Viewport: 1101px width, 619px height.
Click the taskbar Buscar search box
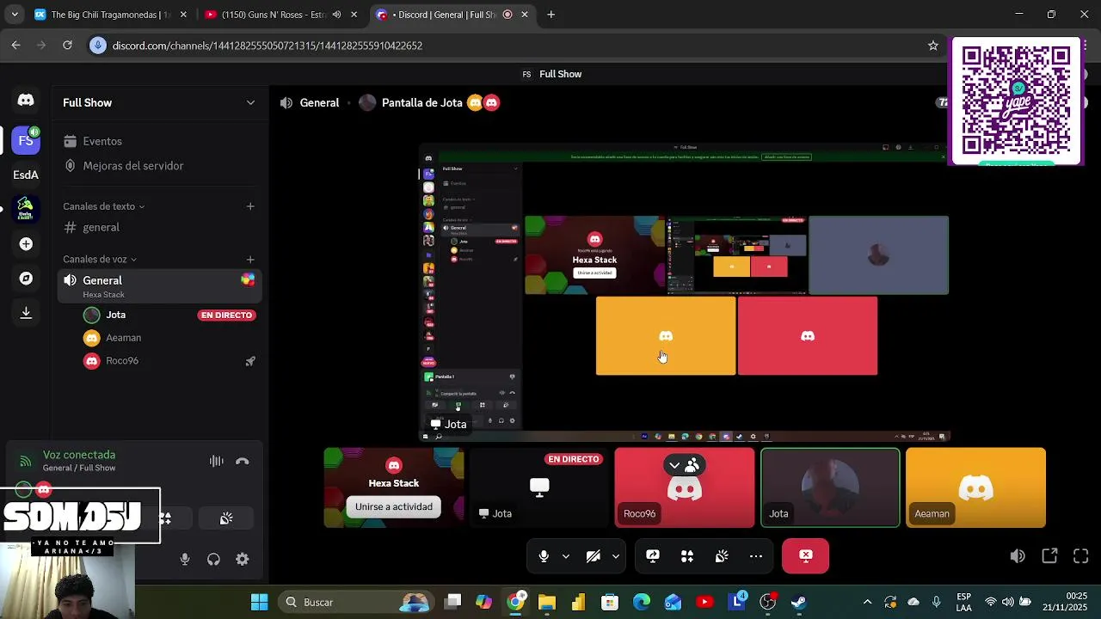point(356,602)
